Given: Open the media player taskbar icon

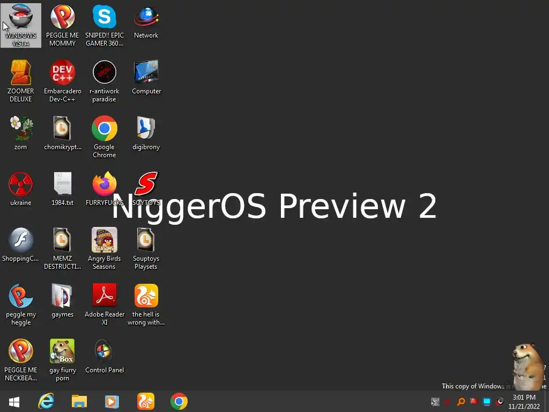Looking at the screenshot, I should [x=112, y=401].
